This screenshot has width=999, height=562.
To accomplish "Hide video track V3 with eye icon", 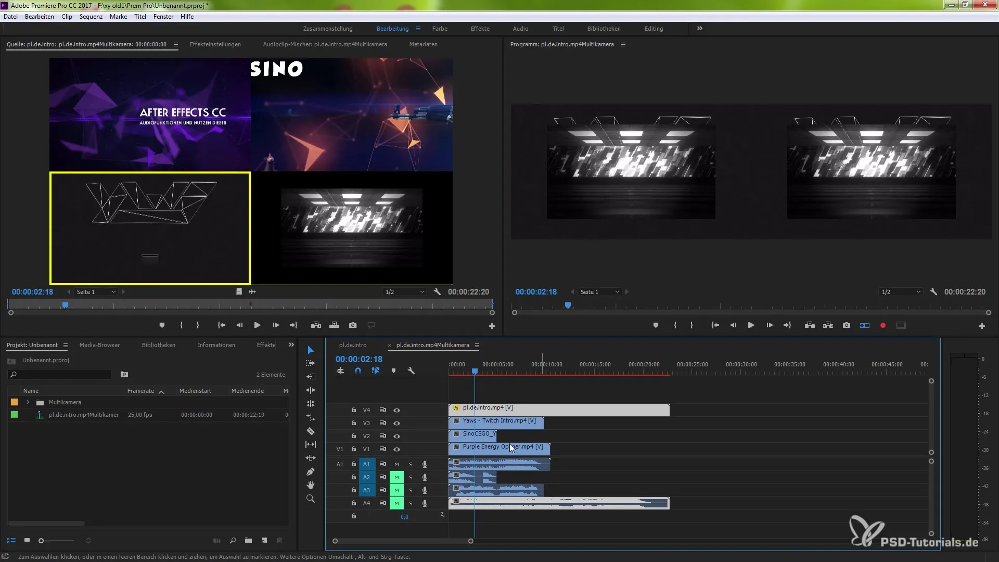I will click(x=397, y=423).
